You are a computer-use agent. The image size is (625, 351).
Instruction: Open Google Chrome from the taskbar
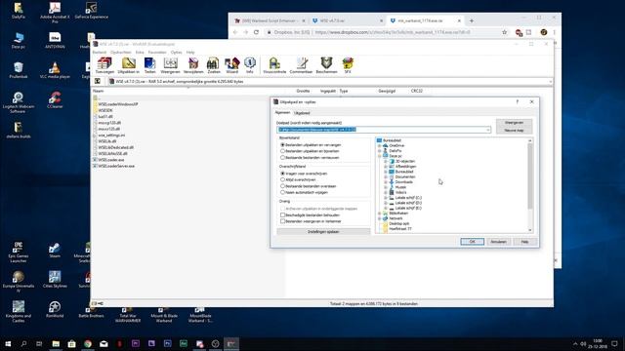(88, 343)
